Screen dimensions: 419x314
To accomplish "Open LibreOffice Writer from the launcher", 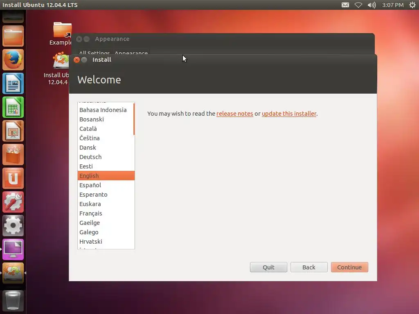I will [13, 83].
